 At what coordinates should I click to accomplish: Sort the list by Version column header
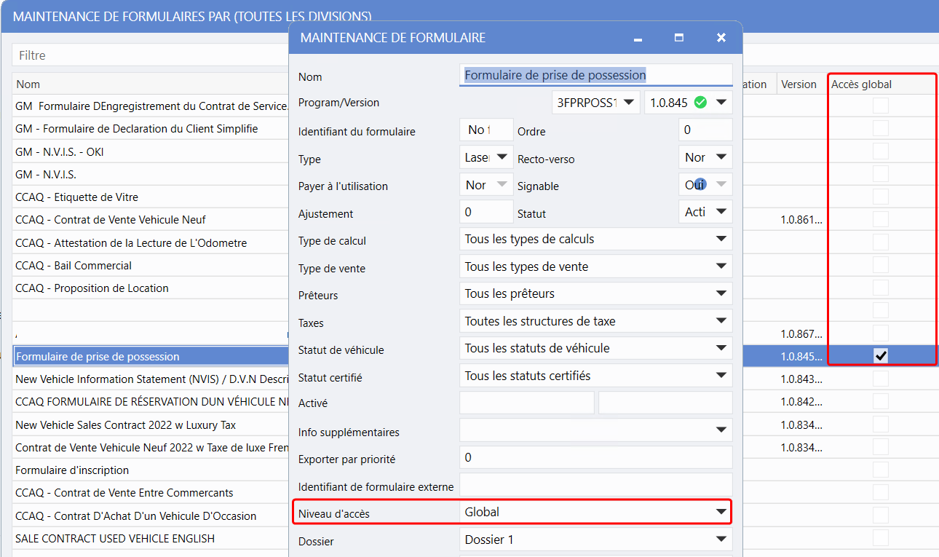coord(799,84)
